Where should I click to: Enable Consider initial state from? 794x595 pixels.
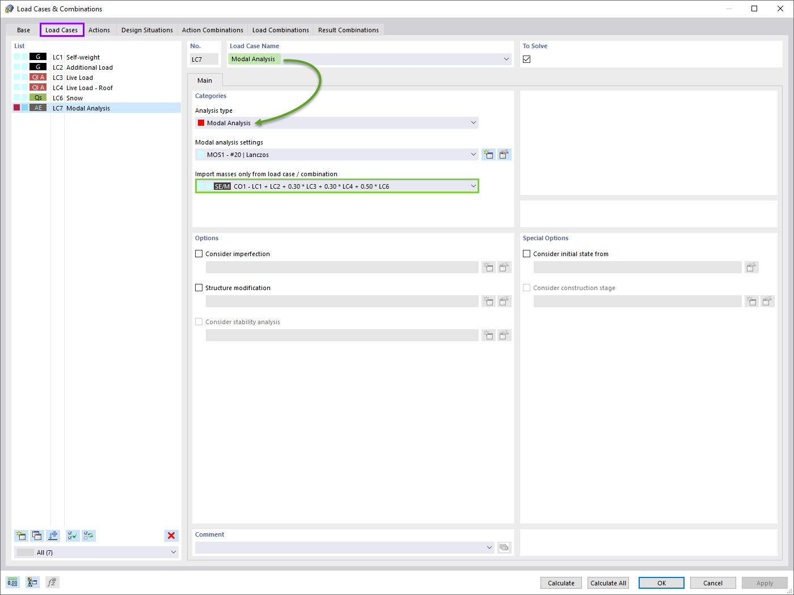(527, 254)
